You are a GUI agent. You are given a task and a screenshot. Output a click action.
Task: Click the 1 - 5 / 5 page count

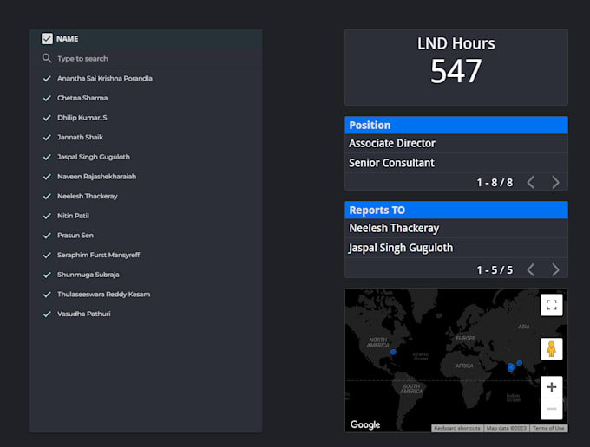point(495,270)
